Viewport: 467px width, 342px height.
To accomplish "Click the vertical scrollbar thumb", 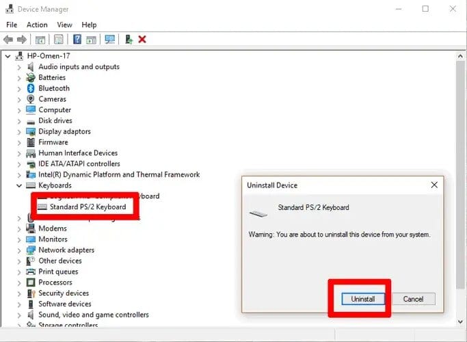I will (x=460, y=175).
